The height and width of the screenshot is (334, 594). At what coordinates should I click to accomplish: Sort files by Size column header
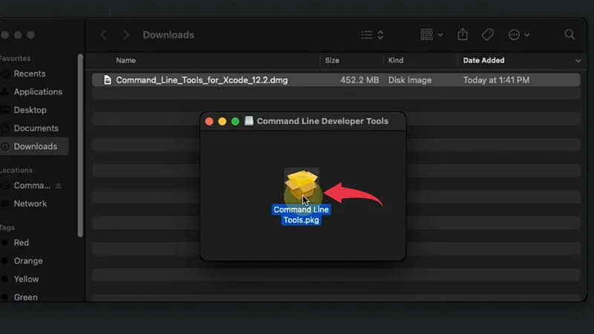[332, 60]
